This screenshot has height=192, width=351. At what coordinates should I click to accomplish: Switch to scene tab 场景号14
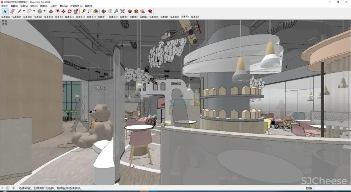(6, 17)
